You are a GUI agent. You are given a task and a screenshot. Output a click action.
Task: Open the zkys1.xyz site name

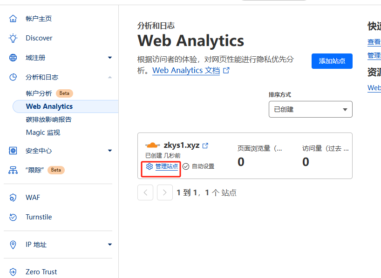(x=182, y=146)
